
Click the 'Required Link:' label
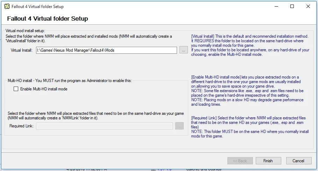tap(21, 126)
